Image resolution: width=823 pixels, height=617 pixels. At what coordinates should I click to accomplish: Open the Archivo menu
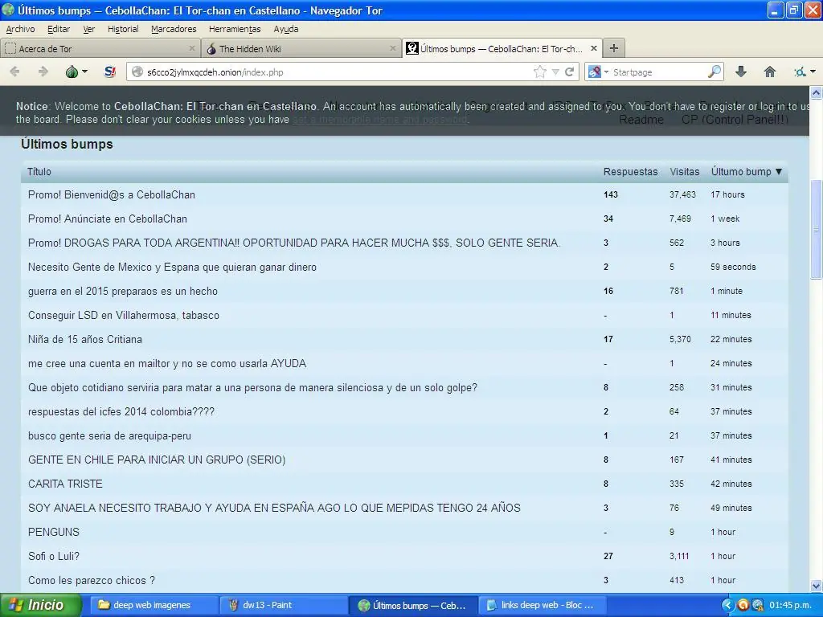click(x=20, y=29)
